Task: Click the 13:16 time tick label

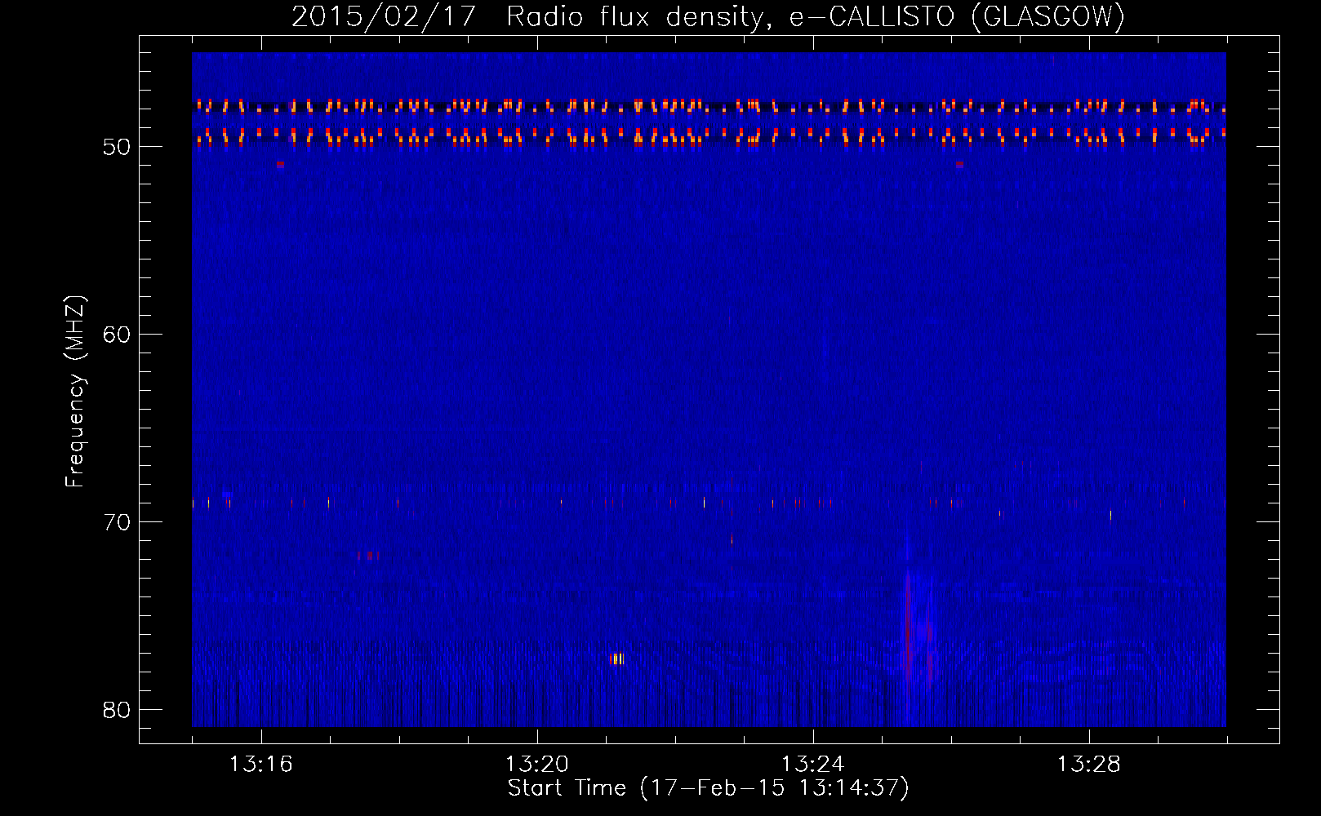Action: [x=260, y=765]
